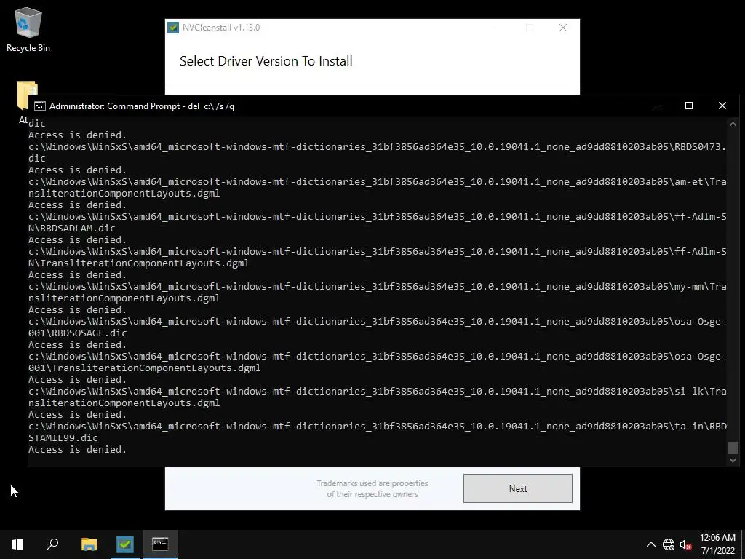Open clock and date flyout
Viewport: 745px width, 559px height.
pyautogui.click(x=717, y=544)
